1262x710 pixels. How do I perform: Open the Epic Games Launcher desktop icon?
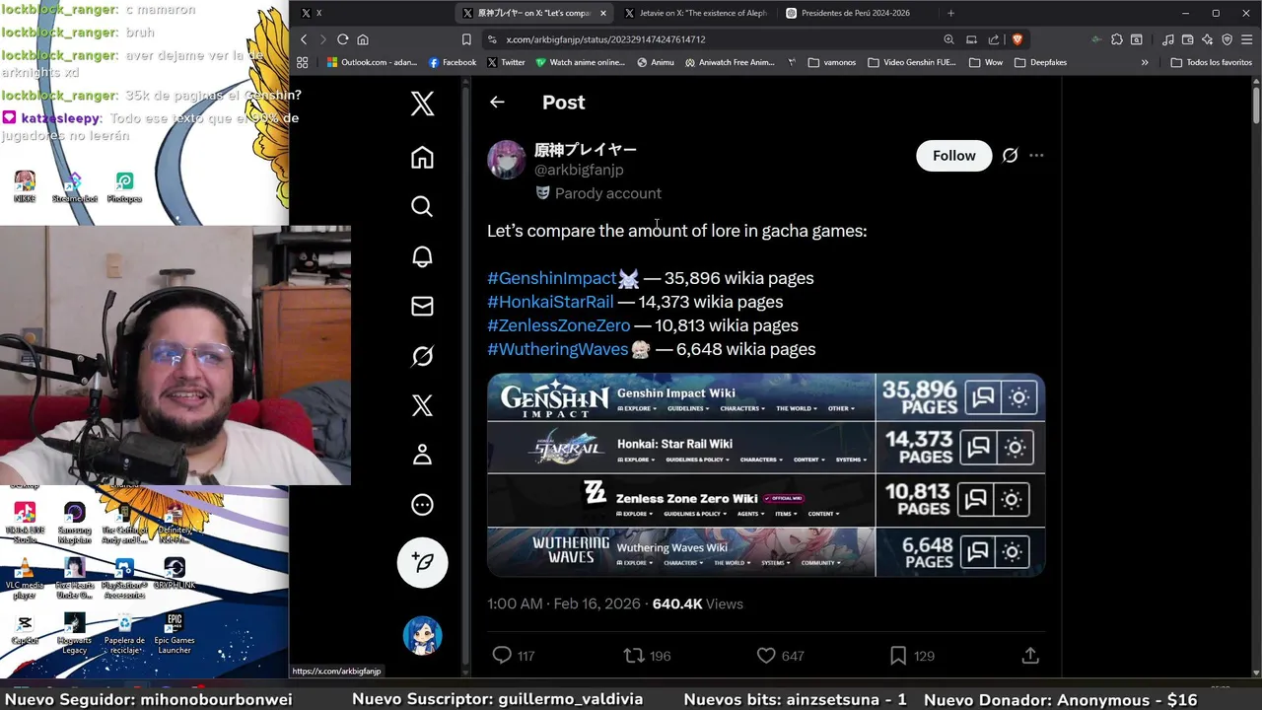point(175,634)
